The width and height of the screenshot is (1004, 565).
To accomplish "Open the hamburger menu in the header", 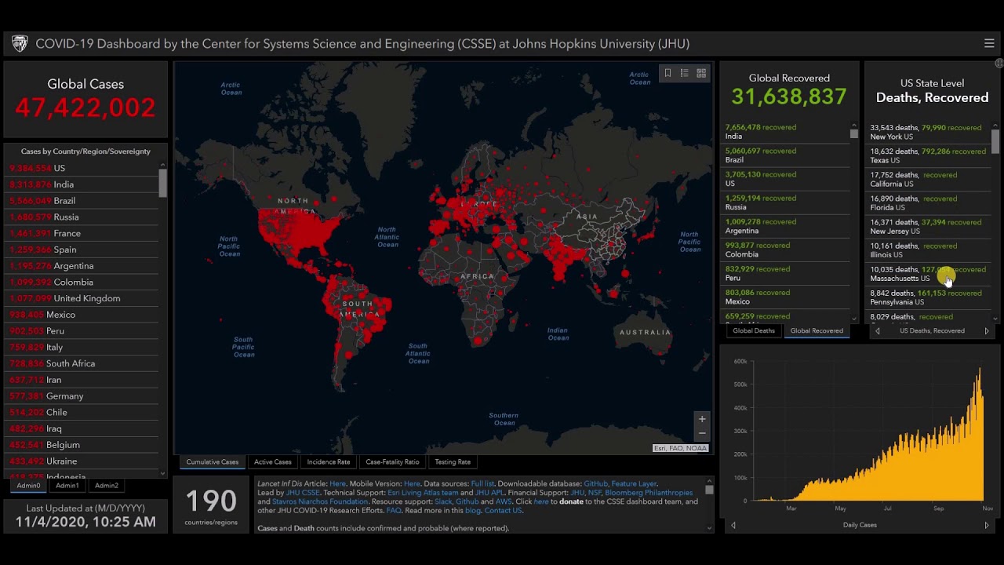I will tap(989, 44).
